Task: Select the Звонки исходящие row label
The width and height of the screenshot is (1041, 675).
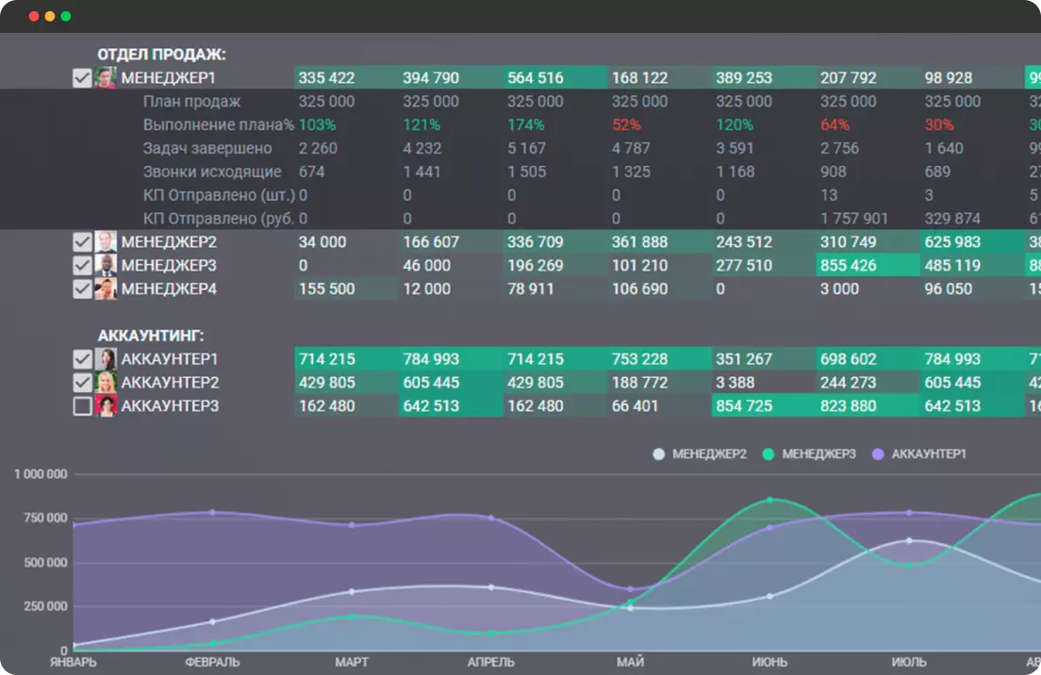Action: coord(212,172)
